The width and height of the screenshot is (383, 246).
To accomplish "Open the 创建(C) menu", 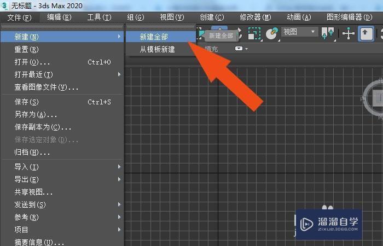I will pyautogui.click(x=212, y=17).
